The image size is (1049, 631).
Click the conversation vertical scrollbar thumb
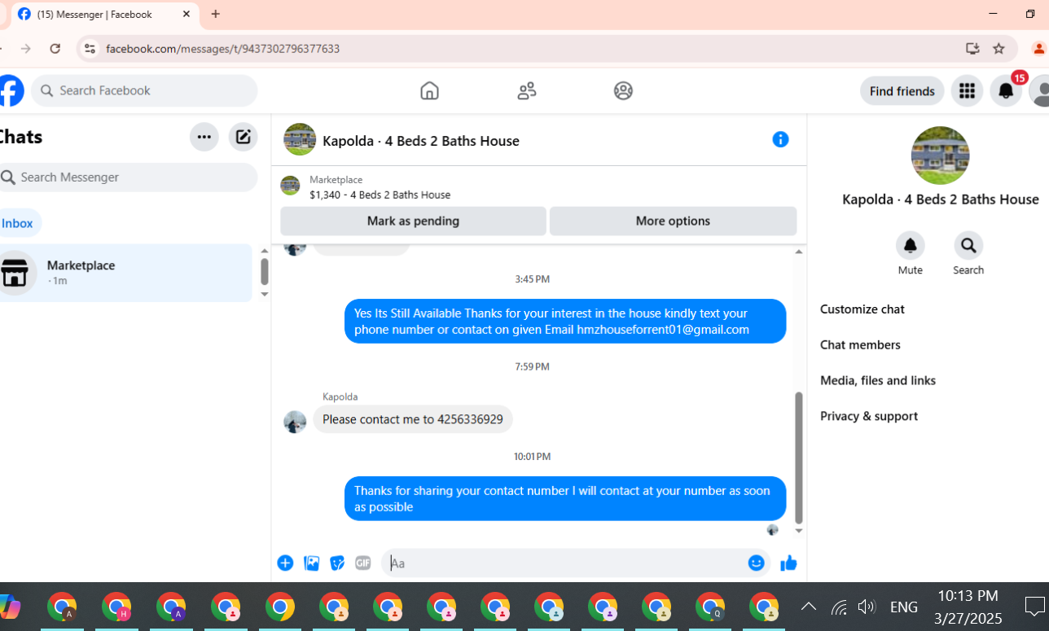(798, 458)
